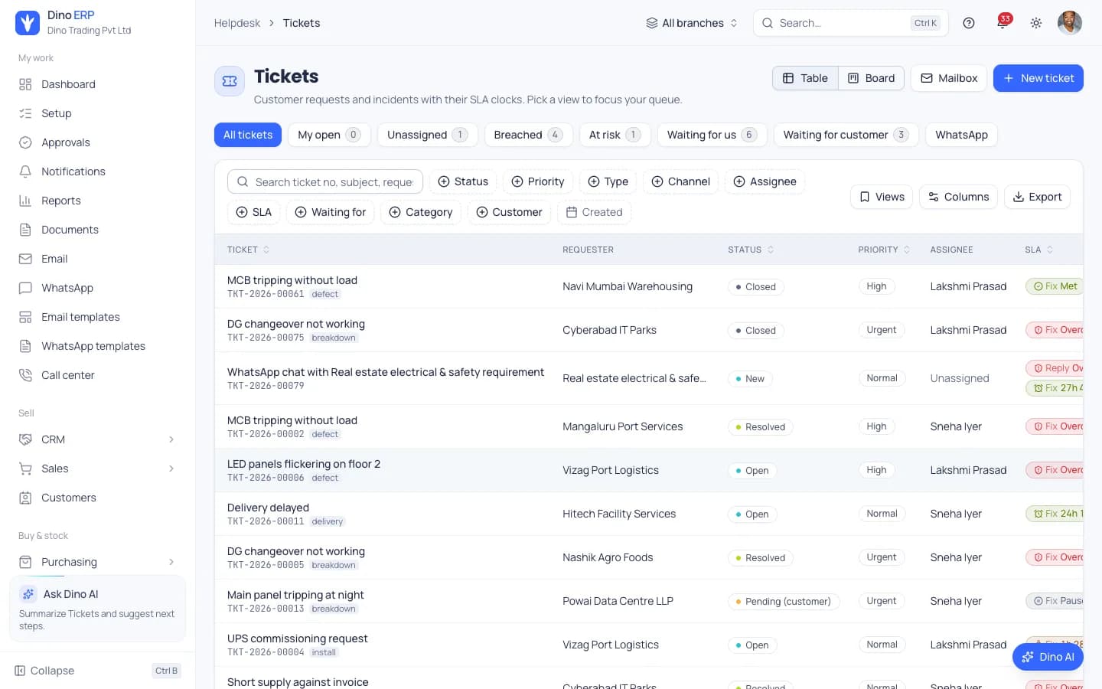Select the Breached tab
Viewport: 1102px width, 689px height.
tap(529, 135)
